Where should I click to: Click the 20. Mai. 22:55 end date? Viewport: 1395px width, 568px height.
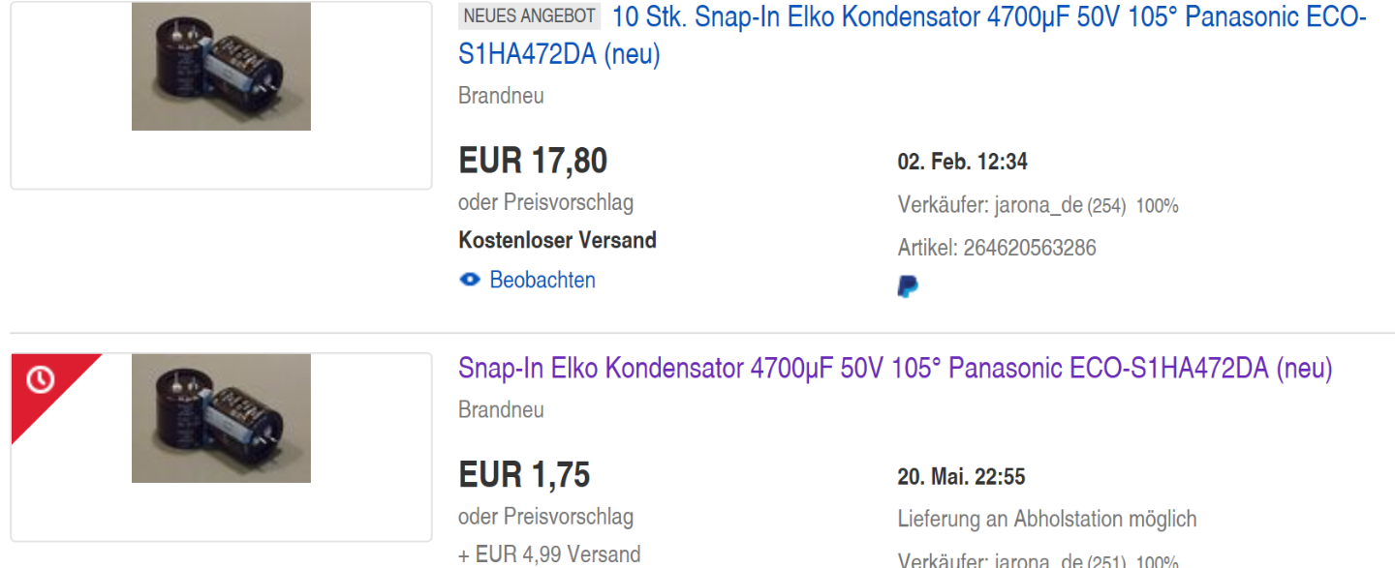coord(961,477)
